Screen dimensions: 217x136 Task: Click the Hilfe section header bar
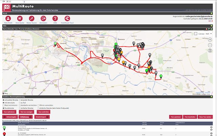[x=107, y=26]
